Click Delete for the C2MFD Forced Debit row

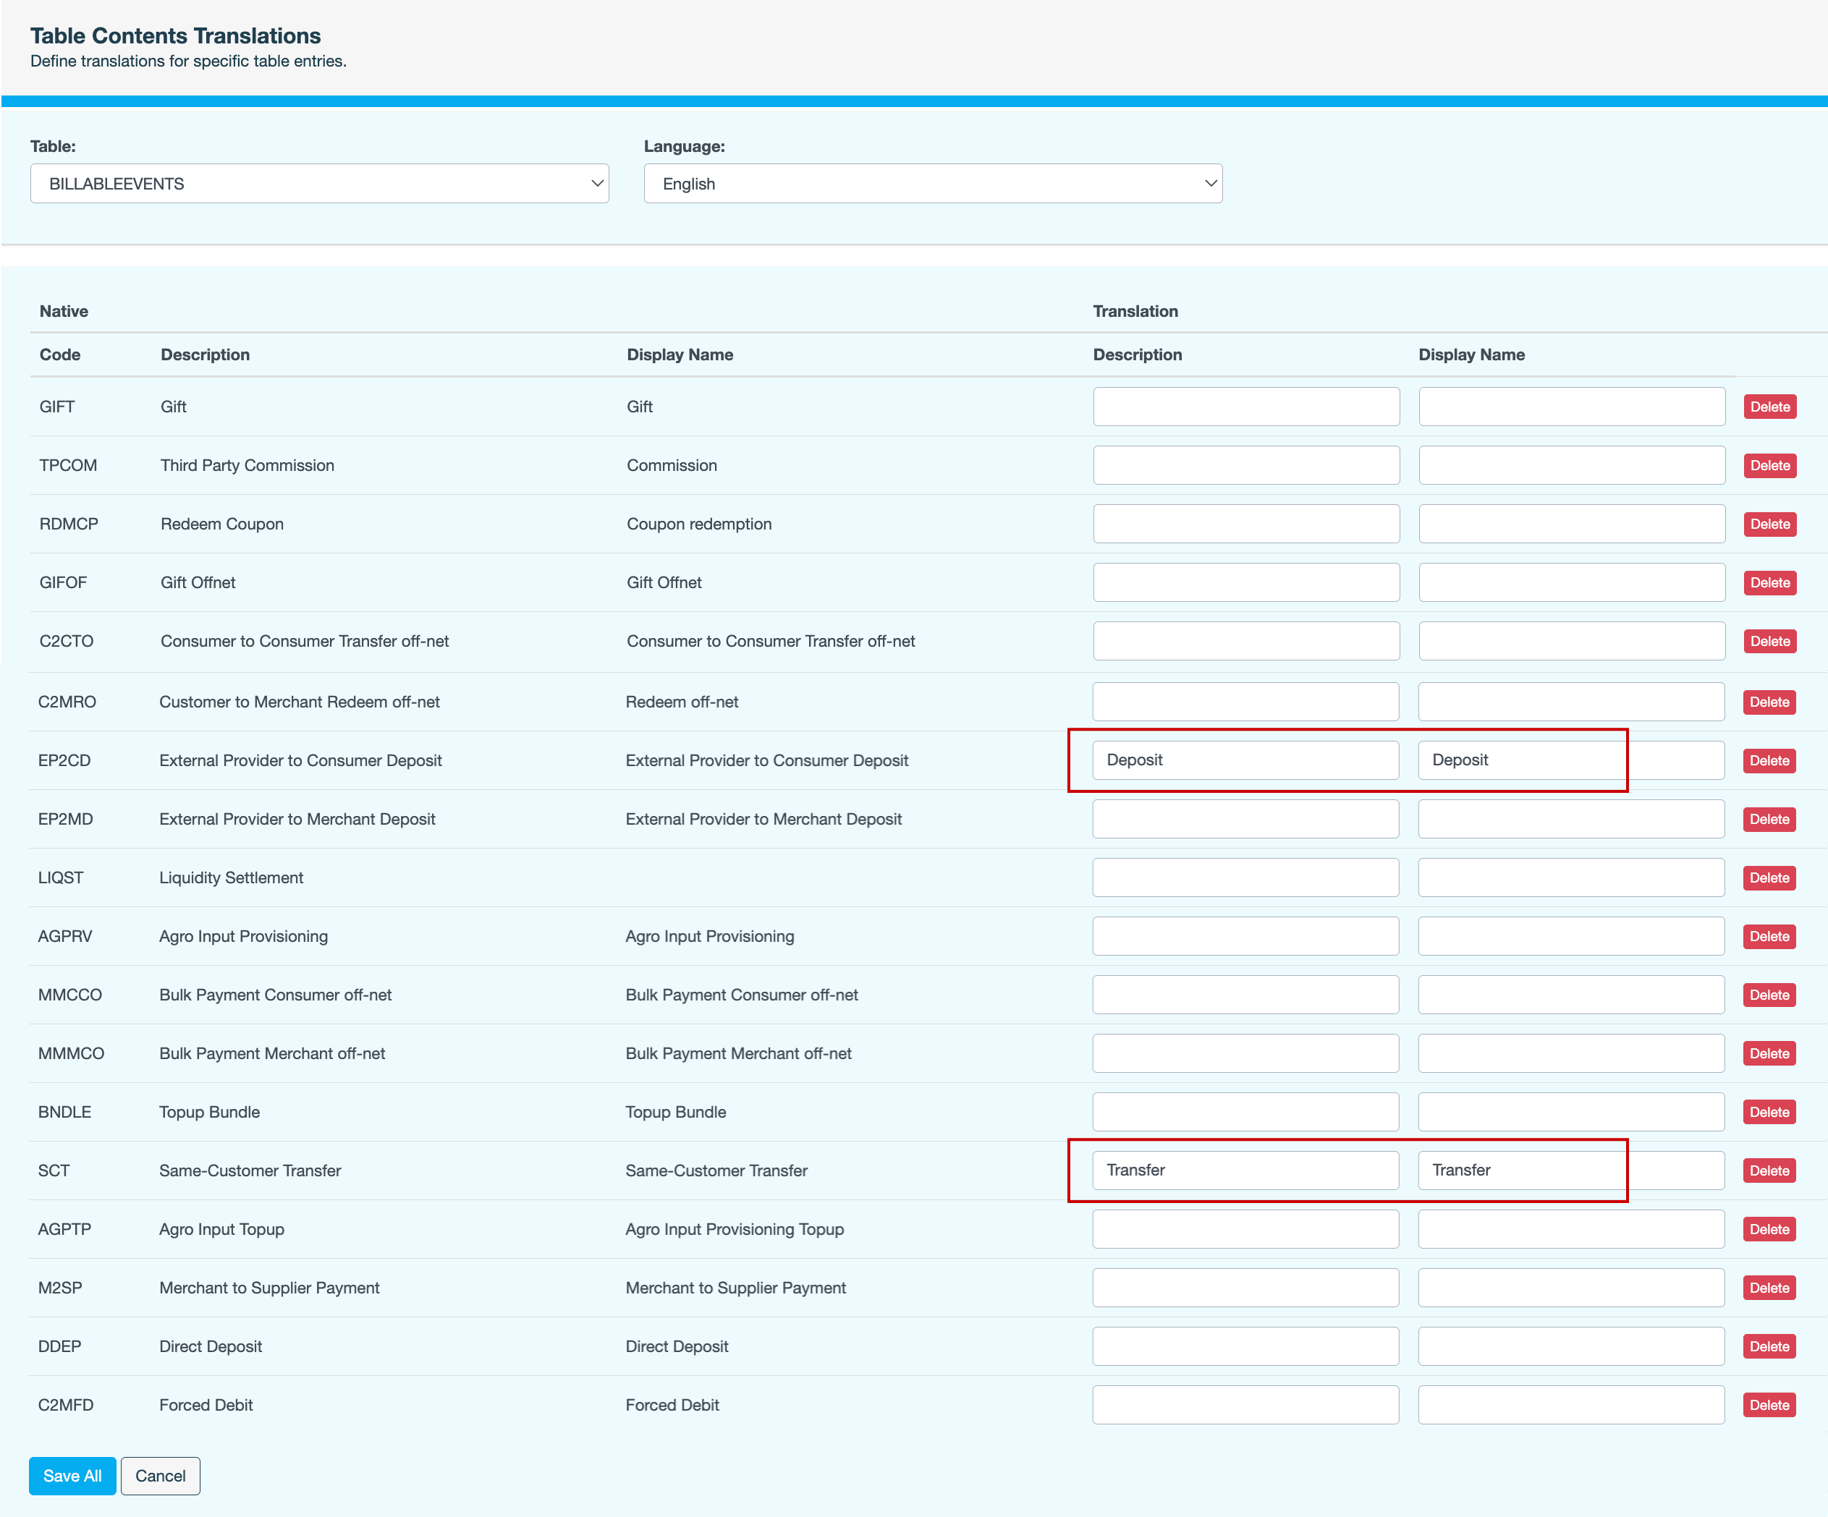[x=1769, y=1405]
